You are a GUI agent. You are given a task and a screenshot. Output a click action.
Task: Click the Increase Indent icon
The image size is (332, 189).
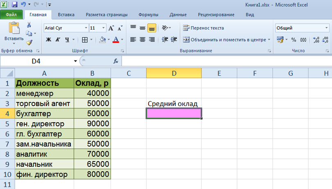pyautogui.click(x=175, y=40)
